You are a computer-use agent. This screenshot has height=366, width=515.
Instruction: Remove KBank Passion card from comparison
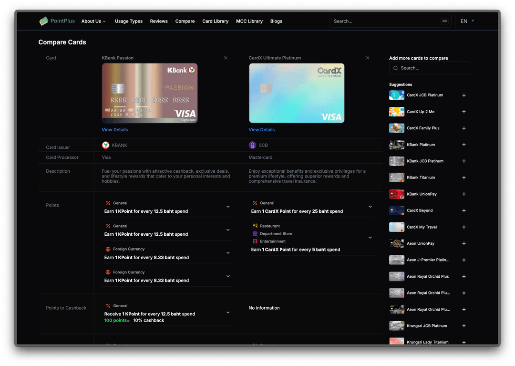point(226,58)
